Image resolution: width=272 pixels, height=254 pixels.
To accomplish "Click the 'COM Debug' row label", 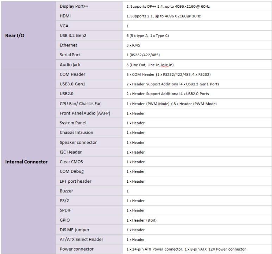I will point(72,171).
